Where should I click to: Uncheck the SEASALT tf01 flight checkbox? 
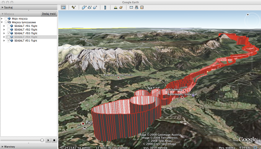pyautogui.click(x=9, y=41)
